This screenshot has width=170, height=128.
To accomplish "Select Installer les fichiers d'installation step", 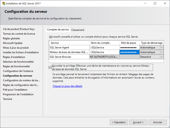I will pos(21,52).
